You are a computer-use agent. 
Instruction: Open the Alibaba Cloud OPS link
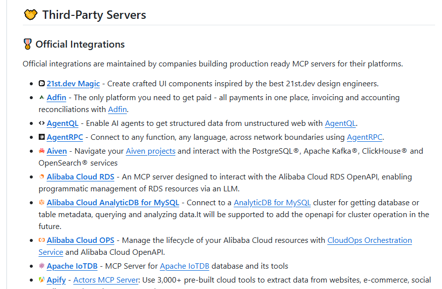(80, 240)
